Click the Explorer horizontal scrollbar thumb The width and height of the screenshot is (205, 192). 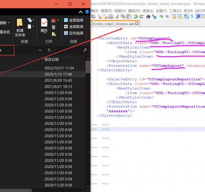[x=16, y=191]
